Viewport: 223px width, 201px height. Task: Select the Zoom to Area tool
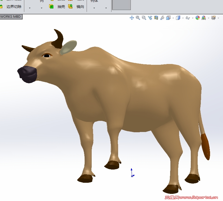click(x=143, y=18)
